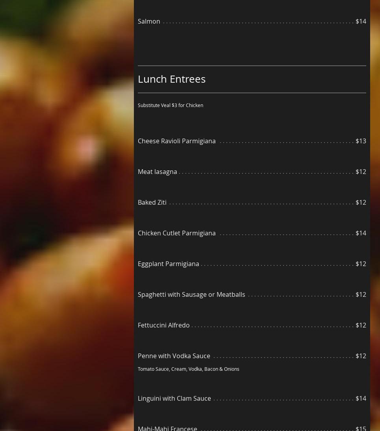Select Penne with Vodka Sauce item name
Screen dimensions: 380x431
(x=174, y=356)
